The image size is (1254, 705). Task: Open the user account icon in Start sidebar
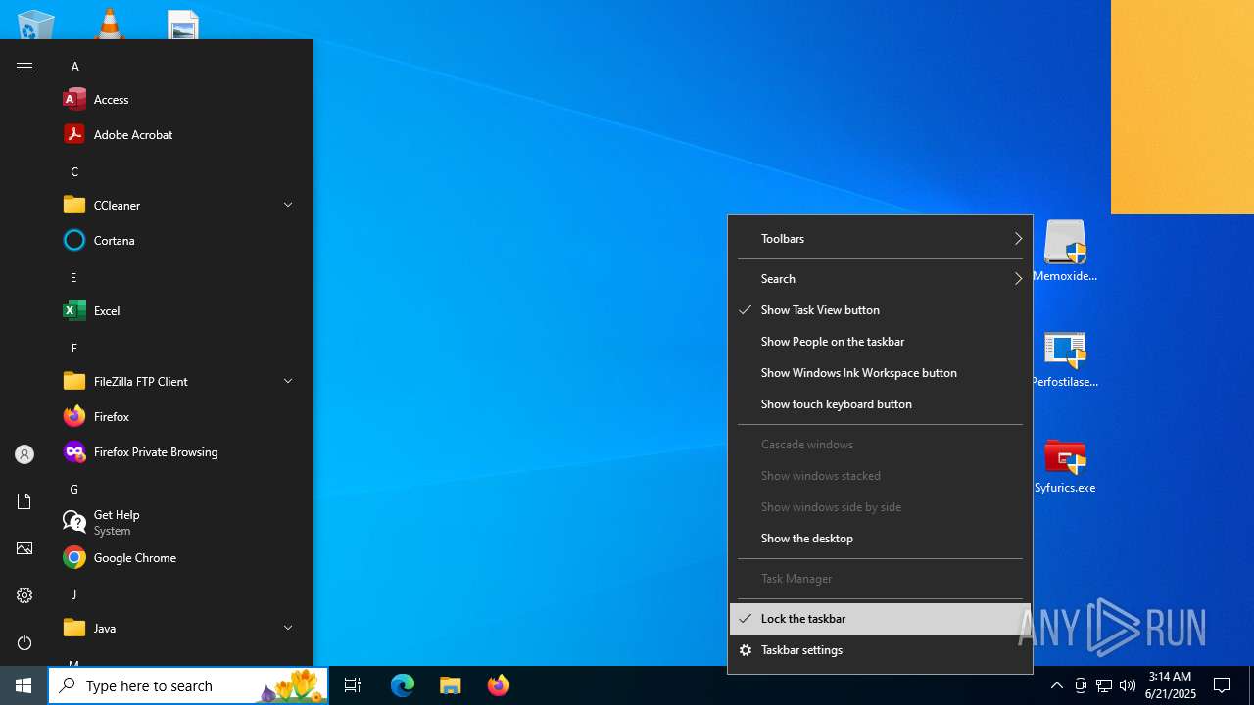24,454
